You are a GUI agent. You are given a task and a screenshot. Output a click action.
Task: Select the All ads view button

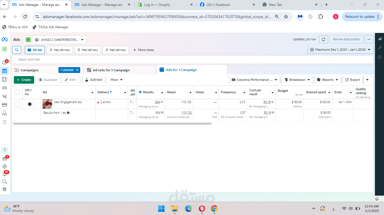click(x=35, y=50)
